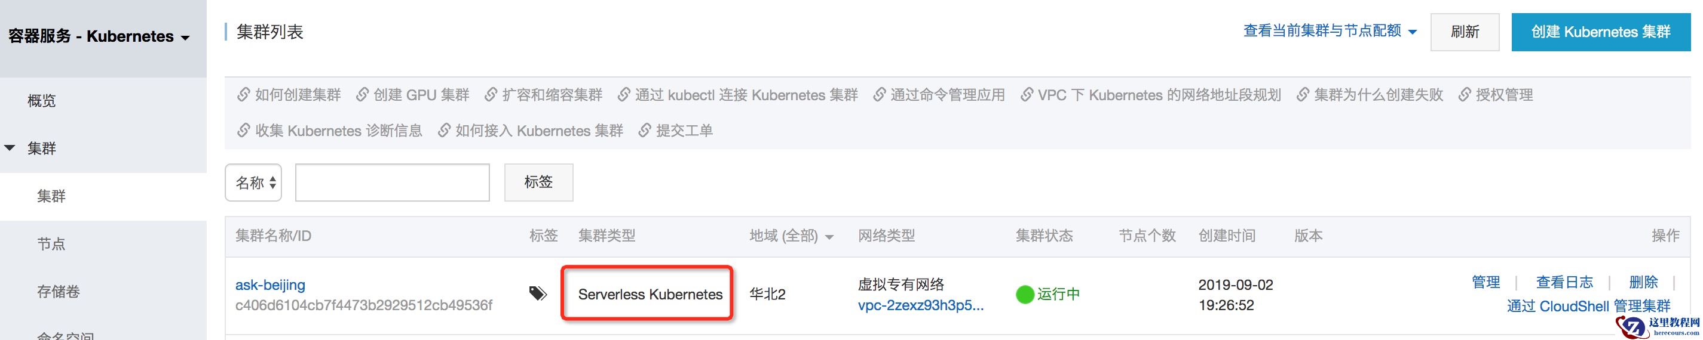Open 地域 (全部) region filter
Image resolution: width=1703 pixels, height=340 pixels.
pyautogui.click(x=791, y=236)
